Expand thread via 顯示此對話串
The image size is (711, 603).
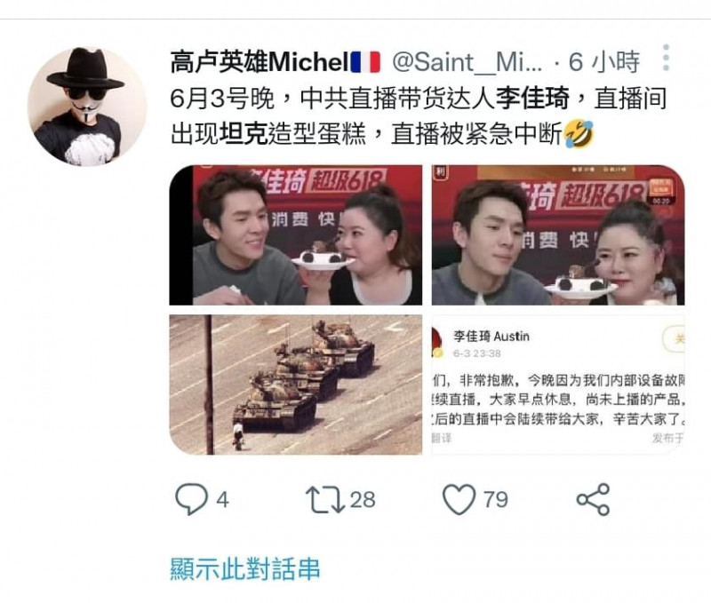[x=245, y=569]
